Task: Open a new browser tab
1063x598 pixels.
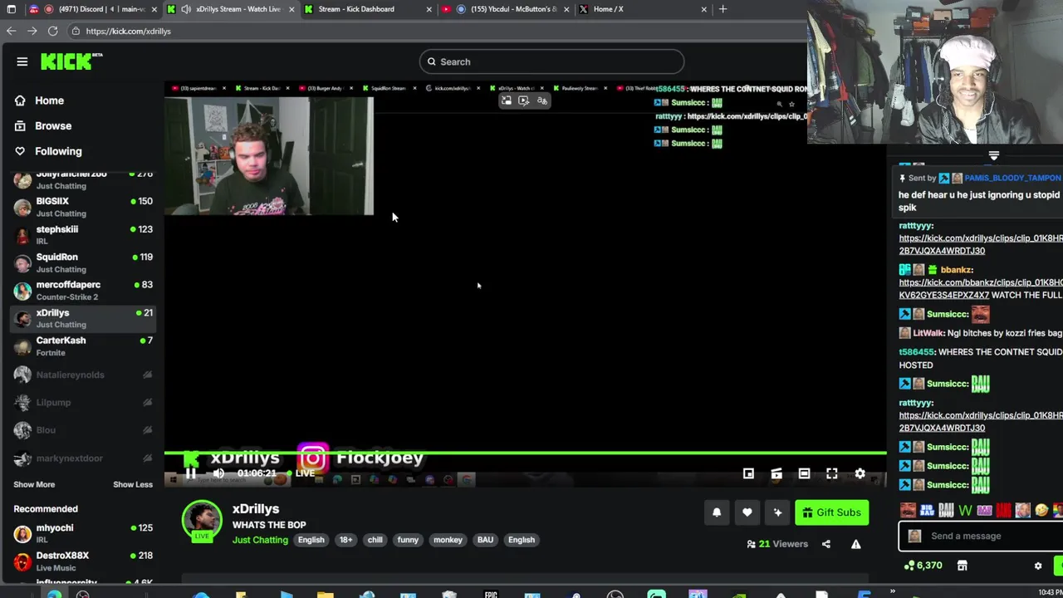Action: coord(723,9)
